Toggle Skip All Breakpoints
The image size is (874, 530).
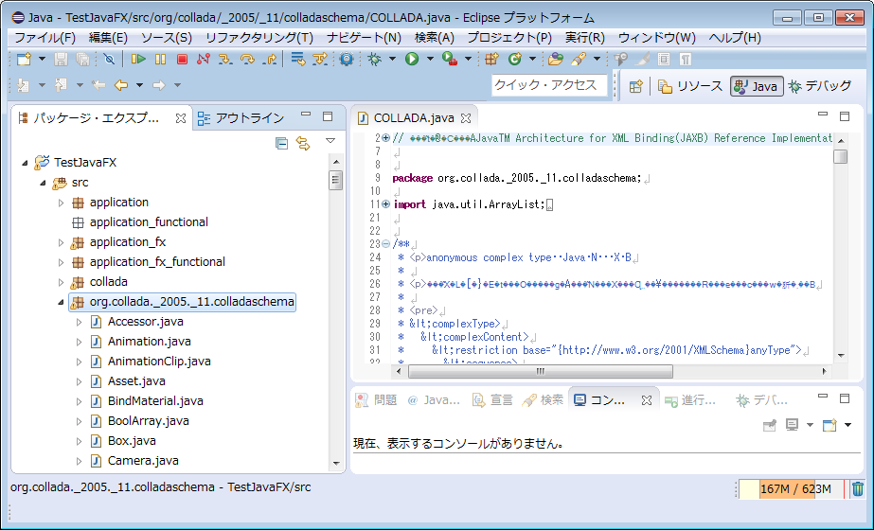109,59
